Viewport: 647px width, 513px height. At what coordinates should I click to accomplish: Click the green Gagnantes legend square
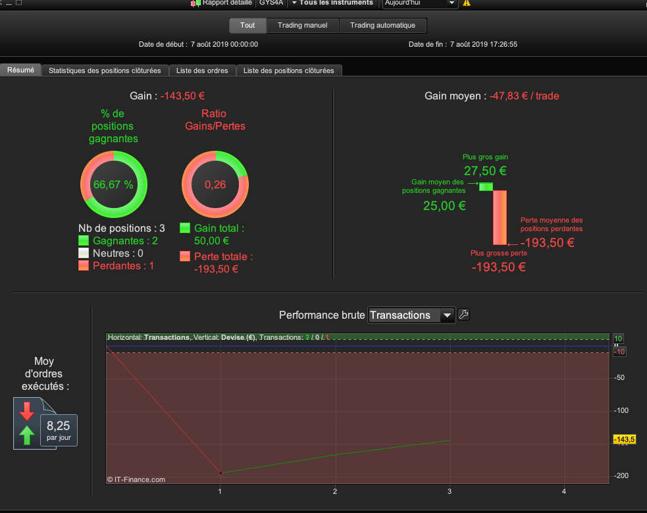[x=84, y=240]
